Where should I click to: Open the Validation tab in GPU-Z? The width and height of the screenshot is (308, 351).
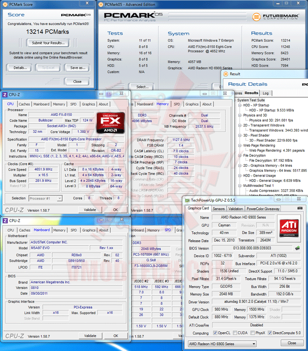click(235, 209)
